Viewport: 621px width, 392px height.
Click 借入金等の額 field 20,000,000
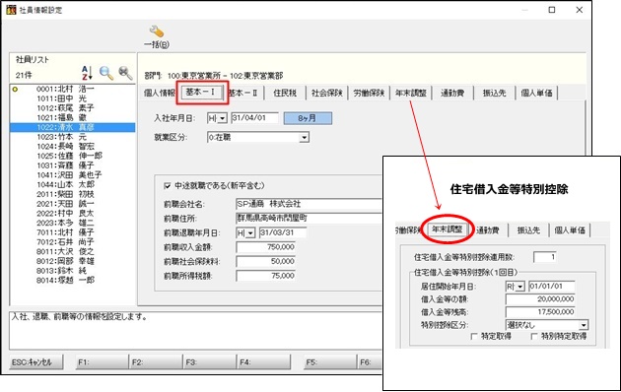pyautogui.click(x=540, y=299)
